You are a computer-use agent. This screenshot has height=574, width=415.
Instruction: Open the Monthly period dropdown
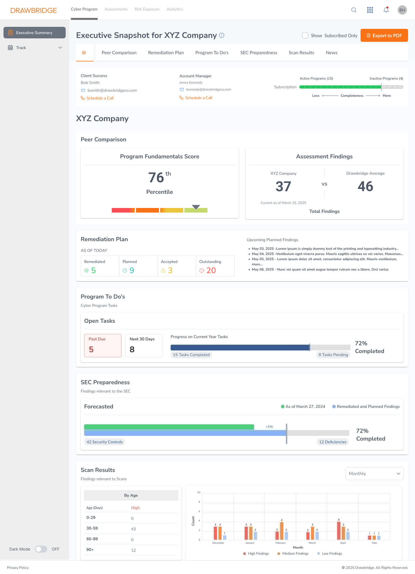pyautogui.click(x=374, y=474)
